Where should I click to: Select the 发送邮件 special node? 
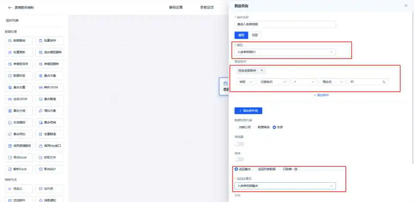[19, 200]
